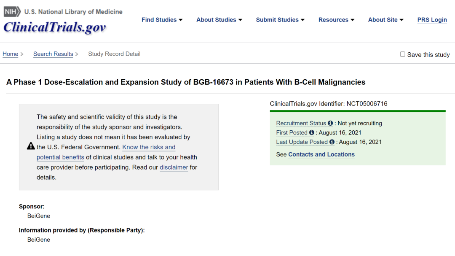Click the Study Record Detail breadcrumb text
Screen dimensions: 455x256
114,54
